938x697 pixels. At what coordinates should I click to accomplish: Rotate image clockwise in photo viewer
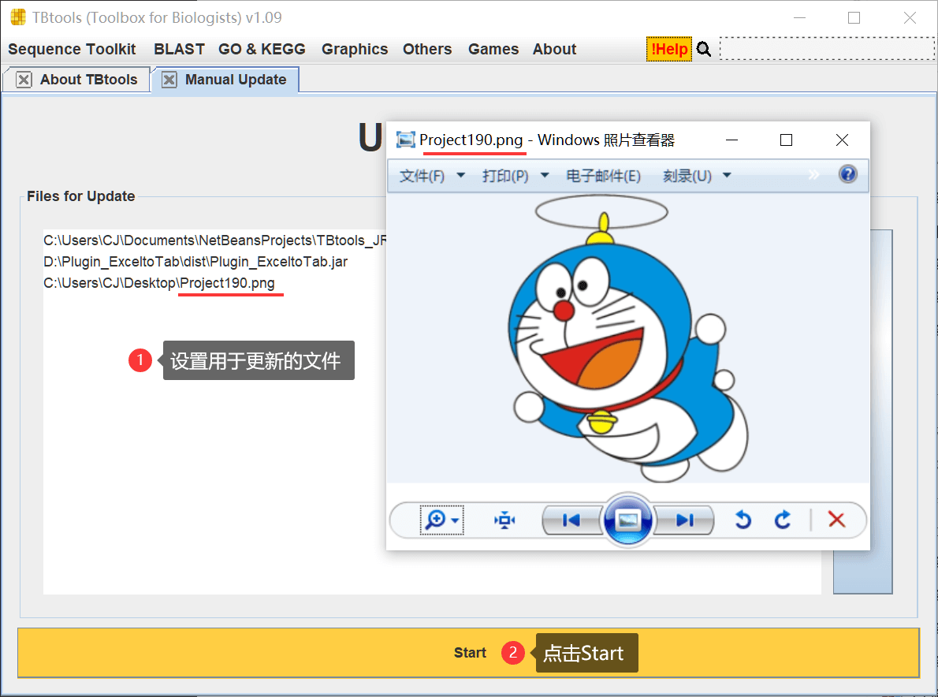coord(783,520)
